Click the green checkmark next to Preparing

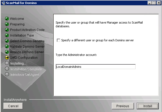click(x=7, y=24)
